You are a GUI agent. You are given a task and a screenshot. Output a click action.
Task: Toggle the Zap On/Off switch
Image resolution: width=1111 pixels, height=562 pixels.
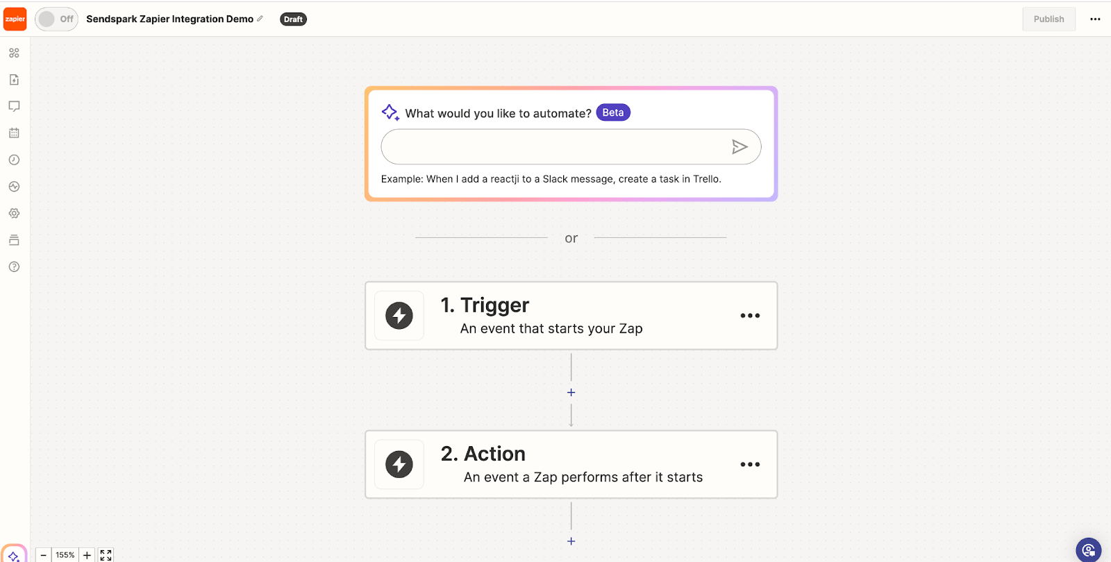pyautogui.click(x=56, y=19)
